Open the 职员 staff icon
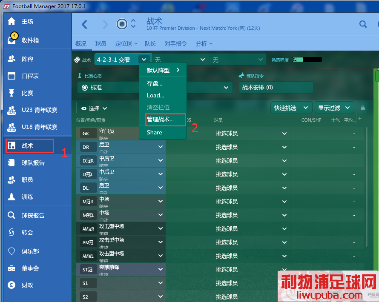 pos(11,180)
